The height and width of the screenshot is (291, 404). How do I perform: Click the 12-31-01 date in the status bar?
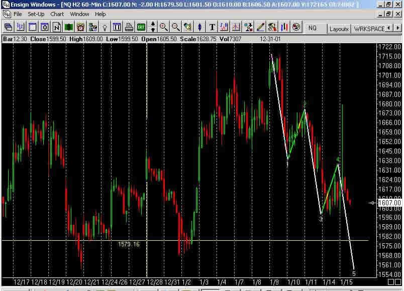point(270,39)
